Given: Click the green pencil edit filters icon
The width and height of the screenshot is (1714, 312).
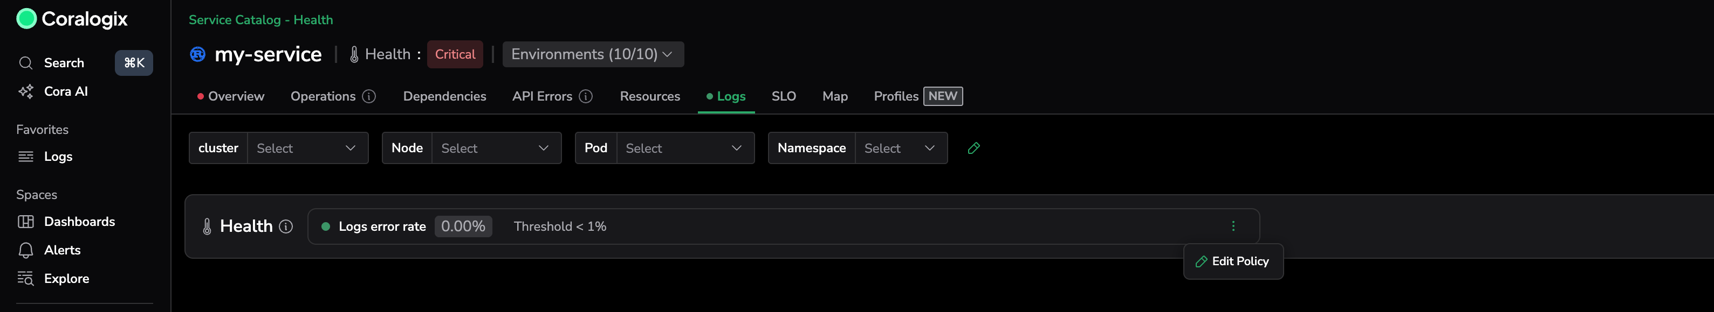Looking at the screenshot, I should pyautogui.click(x=973, y=148).
